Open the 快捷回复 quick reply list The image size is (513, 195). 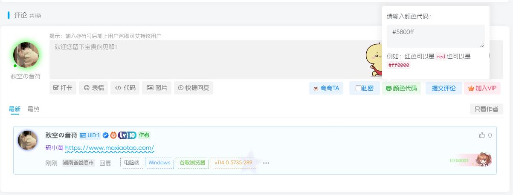(194, 88)
